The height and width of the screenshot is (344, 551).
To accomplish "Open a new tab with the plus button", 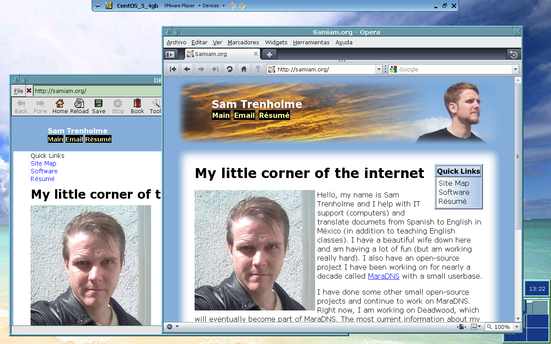I will (269, 54).
